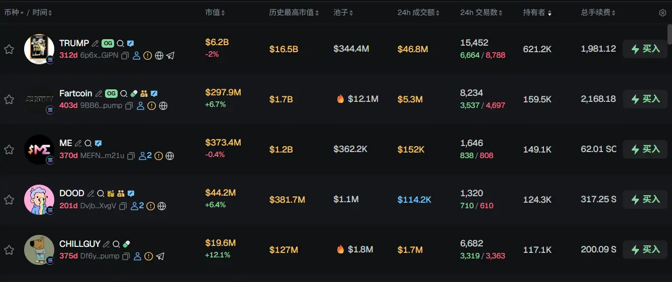Screen dimensions: 672x282
Task: Open the CHILLGUY token avatar
Action: click(39, 250)
